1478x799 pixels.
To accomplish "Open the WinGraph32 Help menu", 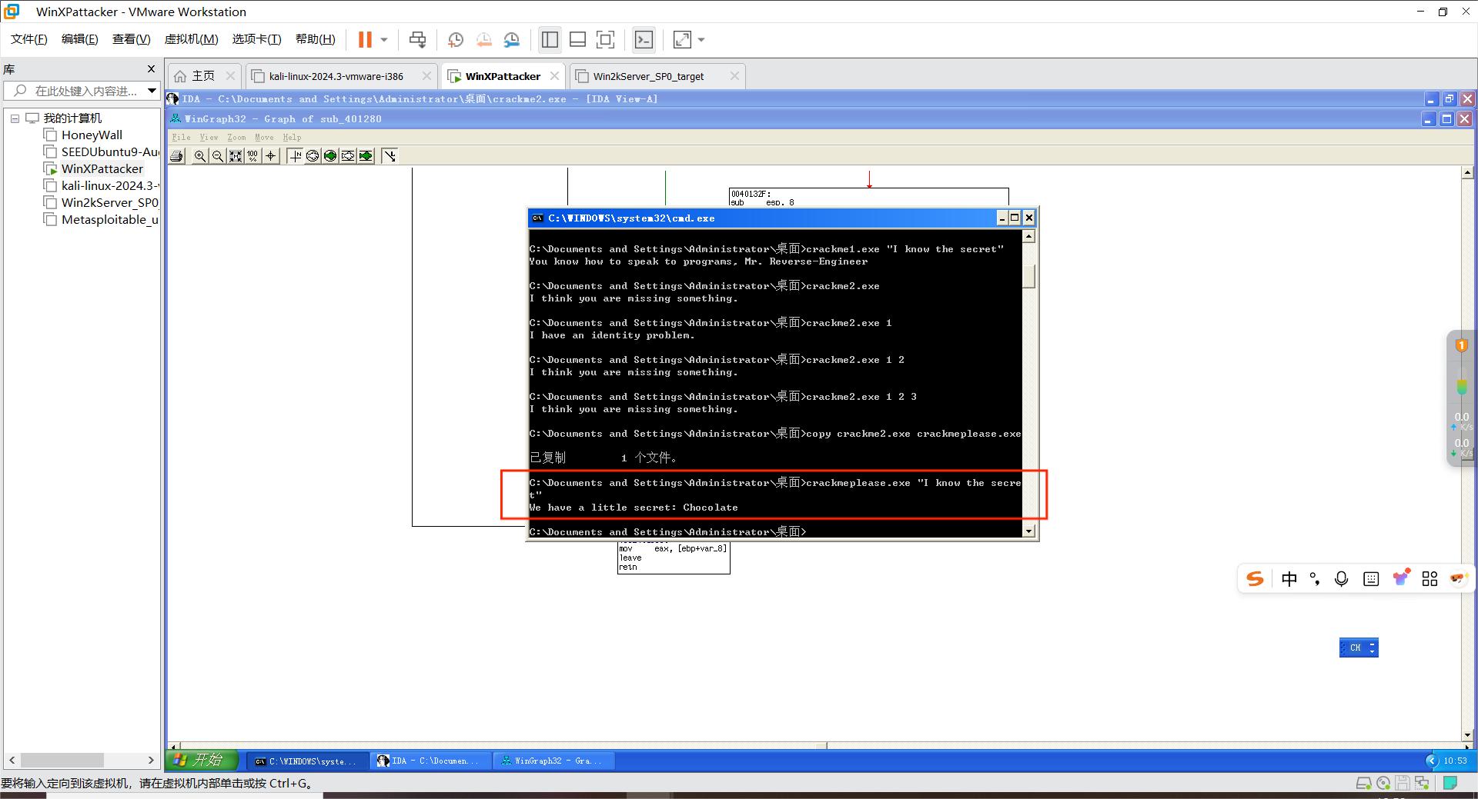I will pyautogui.click(x=292, y=138).
